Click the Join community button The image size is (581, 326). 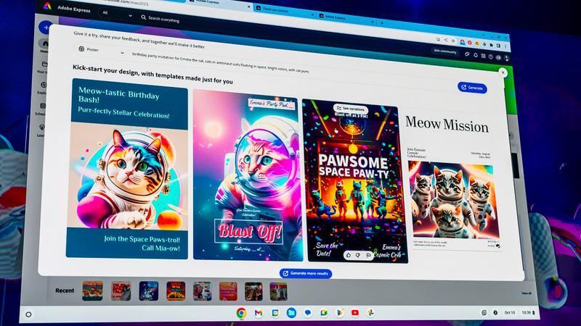[x=445, y=51]
